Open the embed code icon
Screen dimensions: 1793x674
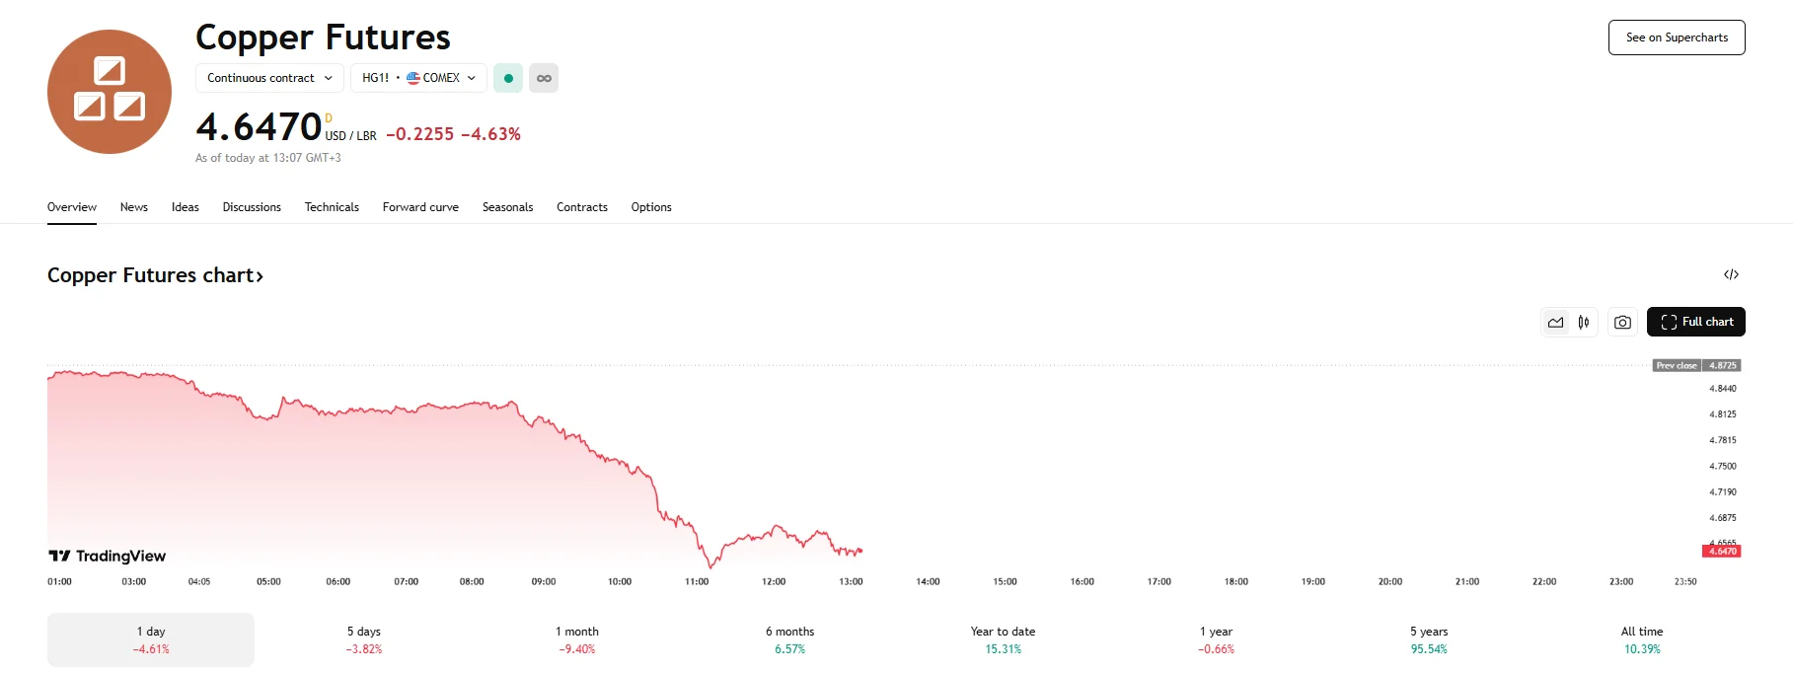pyautogui.click(x=1731, y=274)
